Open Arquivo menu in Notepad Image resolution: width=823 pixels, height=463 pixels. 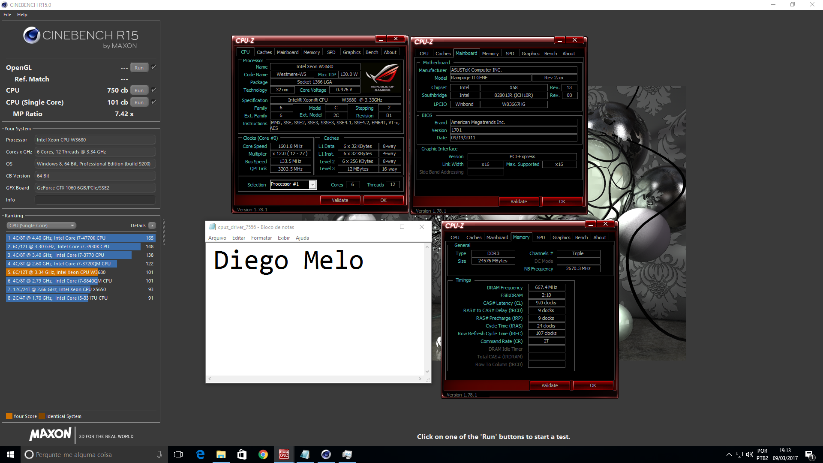(217, 238)
